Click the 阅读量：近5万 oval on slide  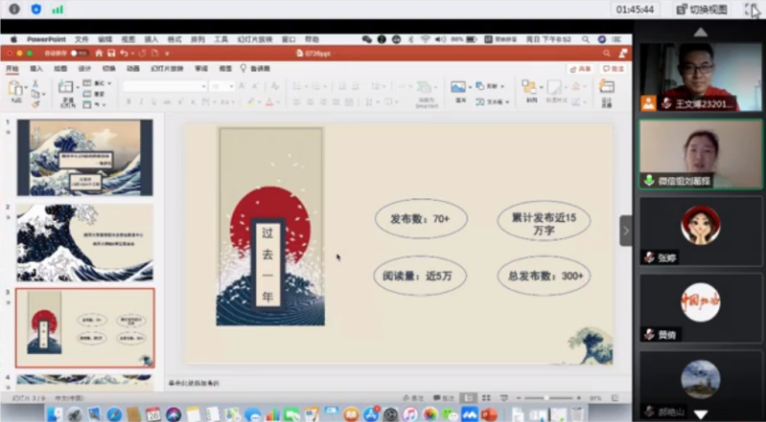coord(420,276)
